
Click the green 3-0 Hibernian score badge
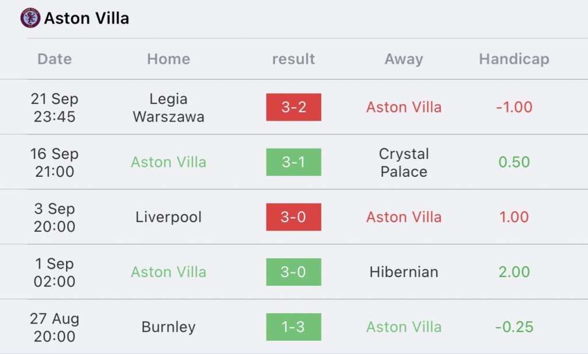(293, 272)
